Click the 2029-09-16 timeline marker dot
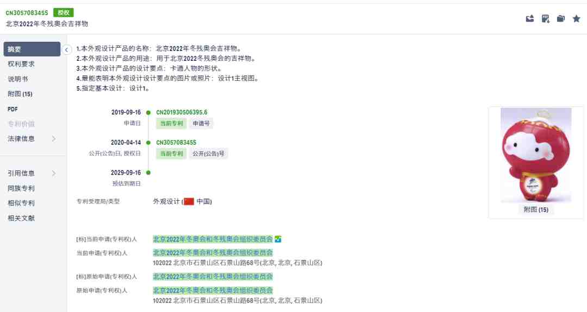Image resolution: width=587 pixels, height=312 pixels. tap(148, 173)
